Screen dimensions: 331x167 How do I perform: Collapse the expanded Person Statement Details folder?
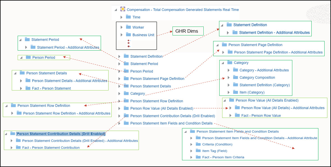[15, 73]
